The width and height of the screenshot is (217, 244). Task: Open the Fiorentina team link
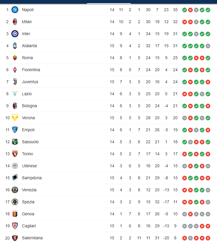pos(31,70)
